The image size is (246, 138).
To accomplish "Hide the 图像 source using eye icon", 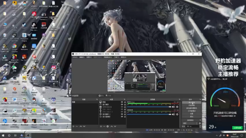I will 122,102.
